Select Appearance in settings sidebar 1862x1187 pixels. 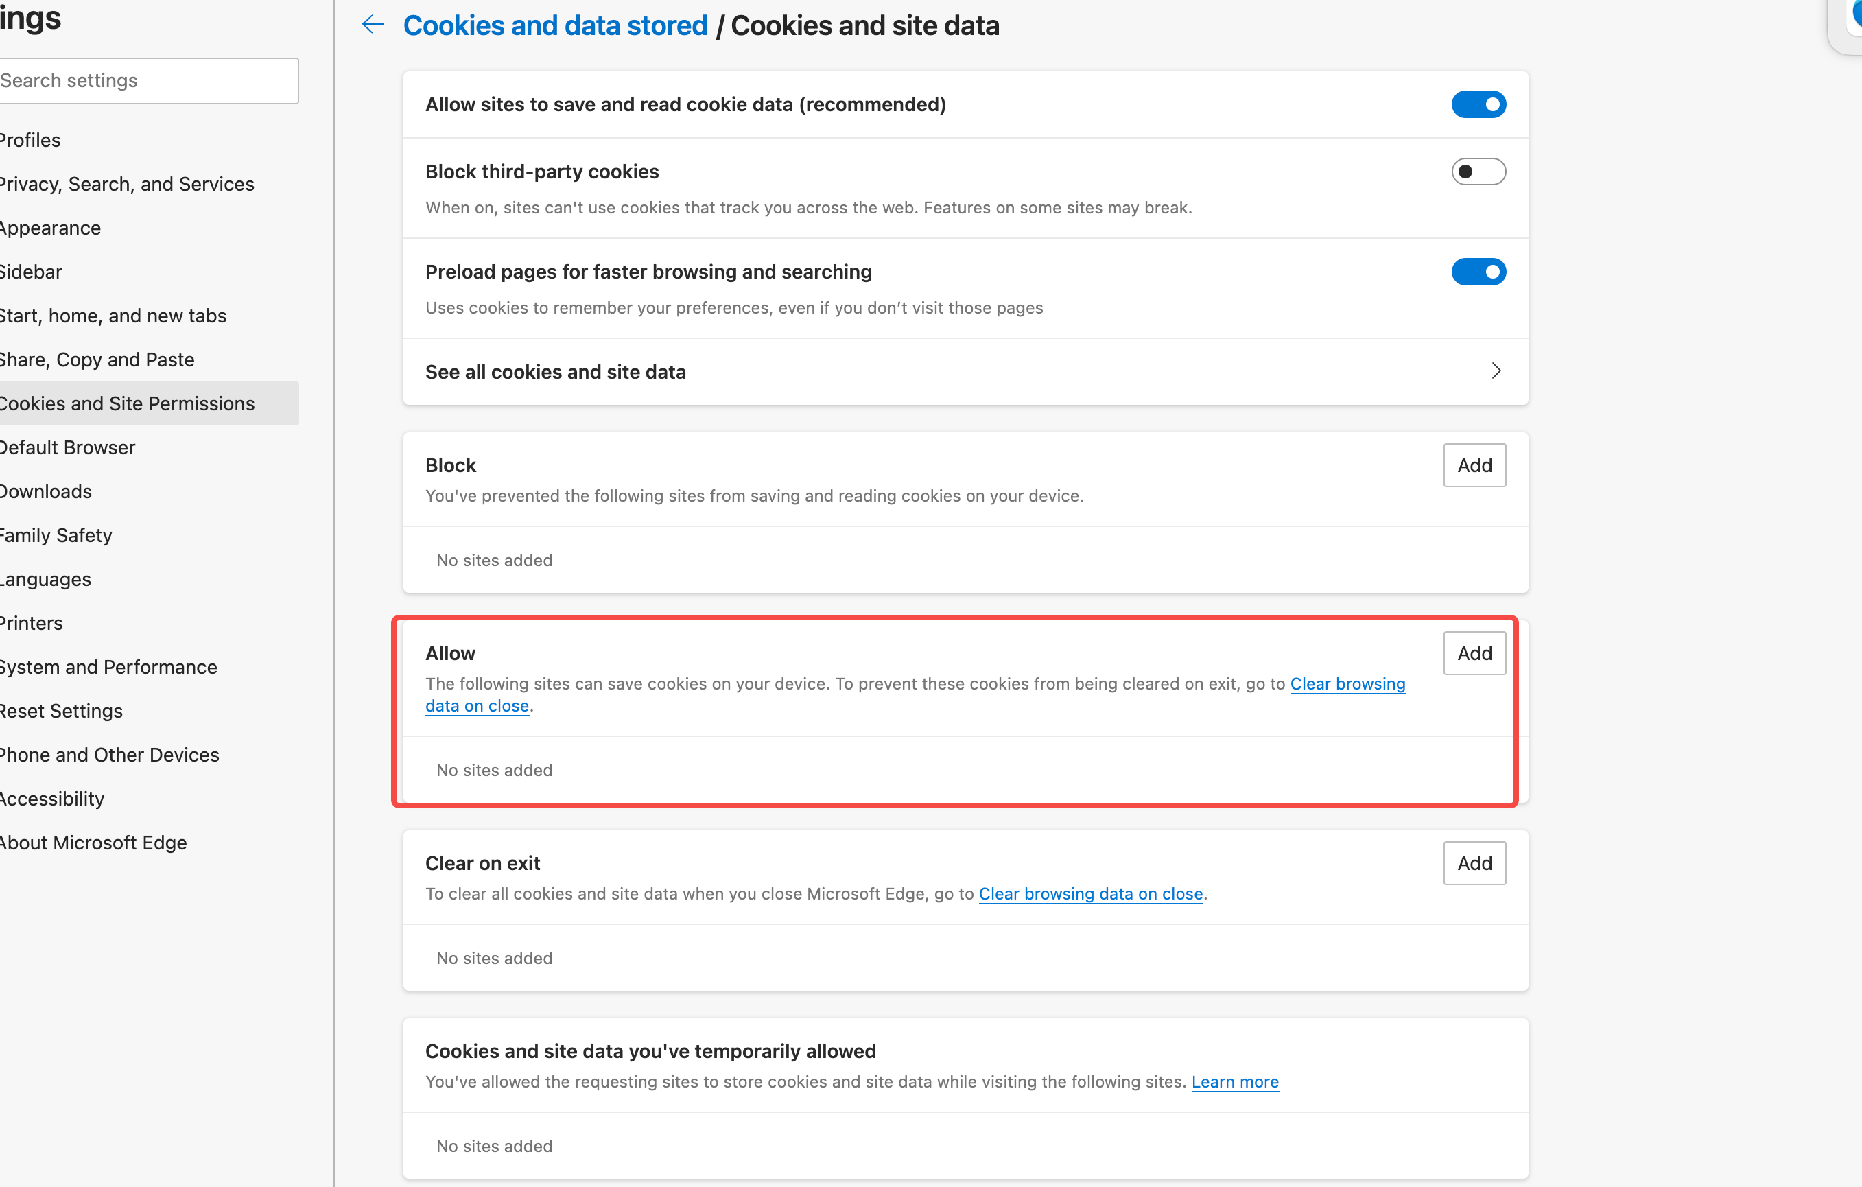(50, 228)
